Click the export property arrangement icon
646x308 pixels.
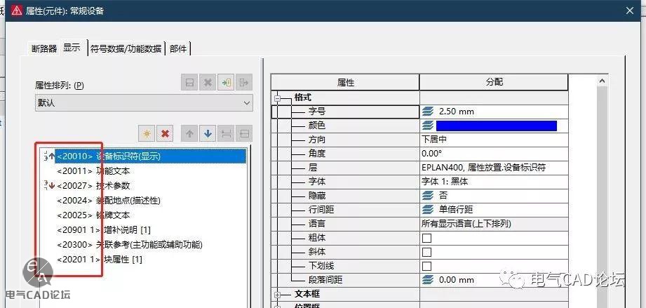(244, 83)
